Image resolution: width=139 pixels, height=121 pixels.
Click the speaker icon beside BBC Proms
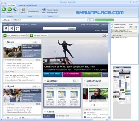[x=85, y=113]
